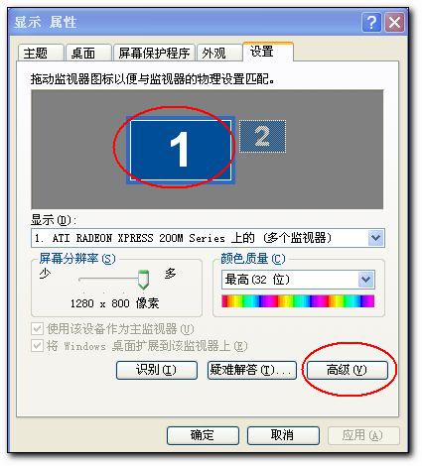Select the 设置 tab
422x466 pixels.
pyautogui.click(x=268, y=52)
